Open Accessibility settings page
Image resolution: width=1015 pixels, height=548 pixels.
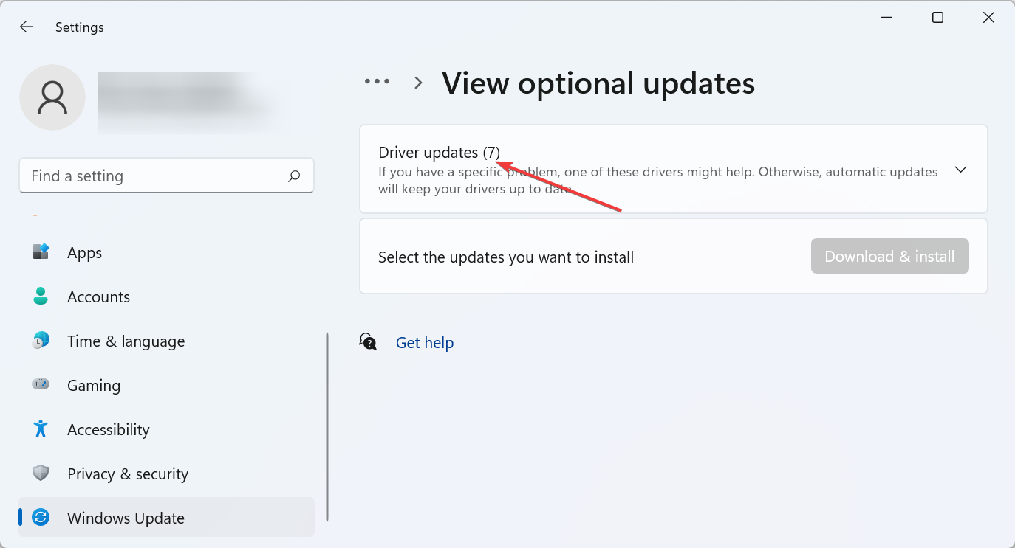167,429
